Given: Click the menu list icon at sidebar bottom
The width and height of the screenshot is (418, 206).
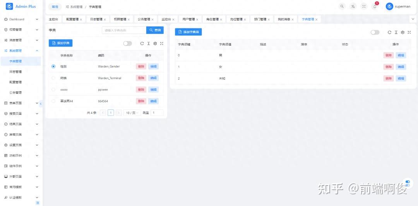Looking at the screenshot, I should (x=38, y=203).
